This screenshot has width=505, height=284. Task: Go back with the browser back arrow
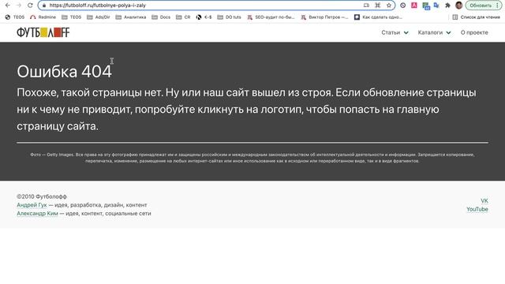tap(8, 6)
